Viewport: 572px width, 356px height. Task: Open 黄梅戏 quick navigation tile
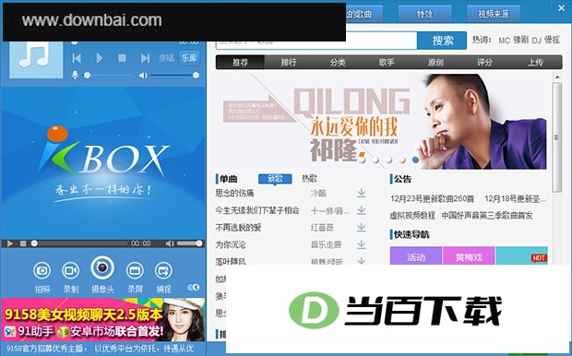(x=469, y=256)
